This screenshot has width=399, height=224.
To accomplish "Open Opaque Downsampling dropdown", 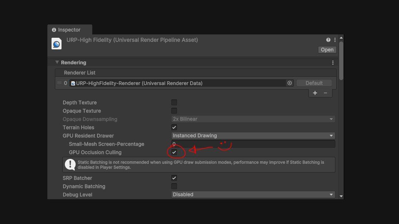I will pos(253,119).
